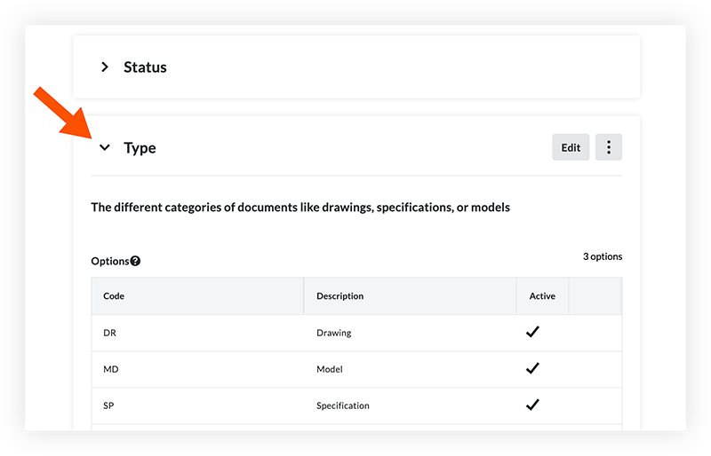Screen dimensions: 711x456
Task: Expand the Status section chevron
Action: point(105,67)
